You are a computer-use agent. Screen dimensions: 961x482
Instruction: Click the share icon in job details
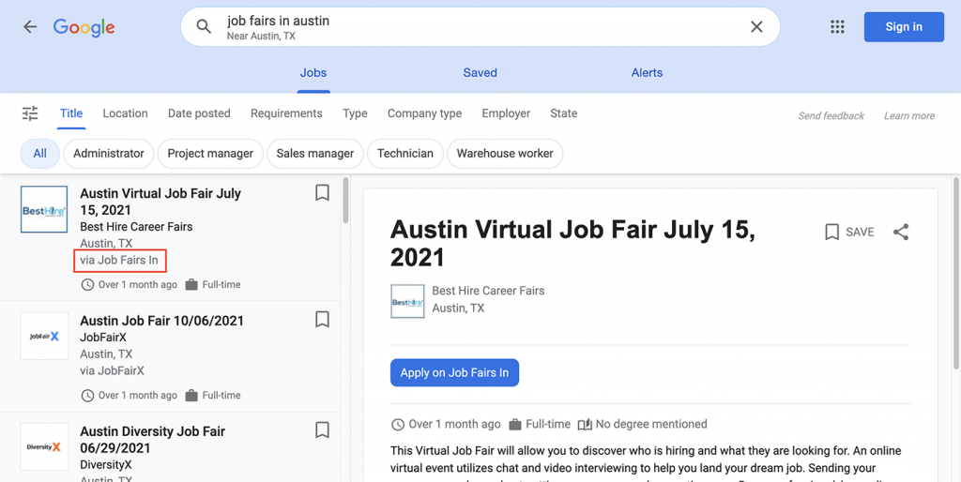[x=901, y=233]
